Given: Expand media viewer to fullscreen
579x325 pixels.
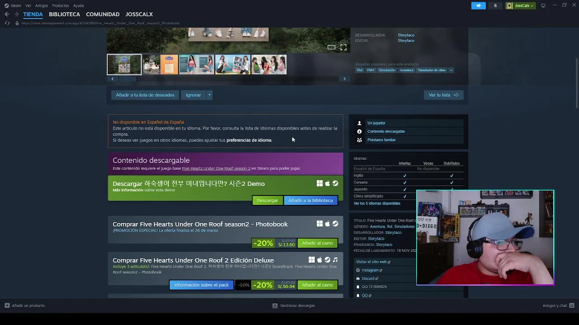Looking at the screenshot, I should point(343,47).
